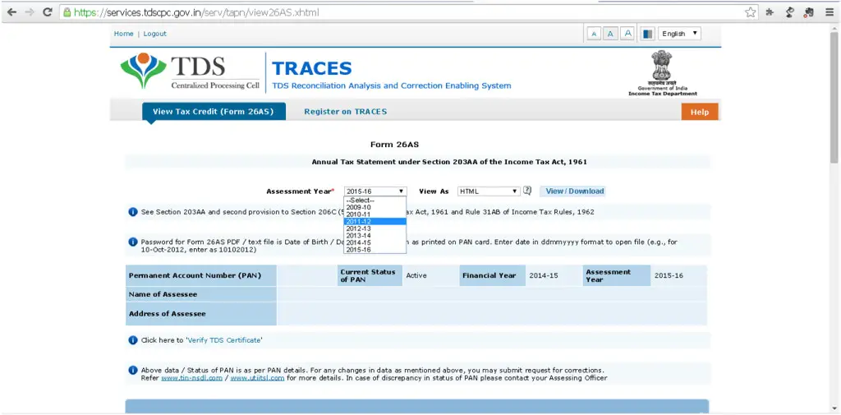
Task: Choose 2013-14 from the year list
Action: pyautogui.click(x=375, y=235)
